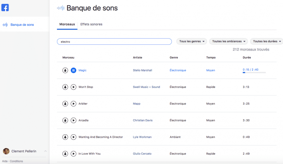
Task: Download the track Magic
Action: [x=65, y=70]
